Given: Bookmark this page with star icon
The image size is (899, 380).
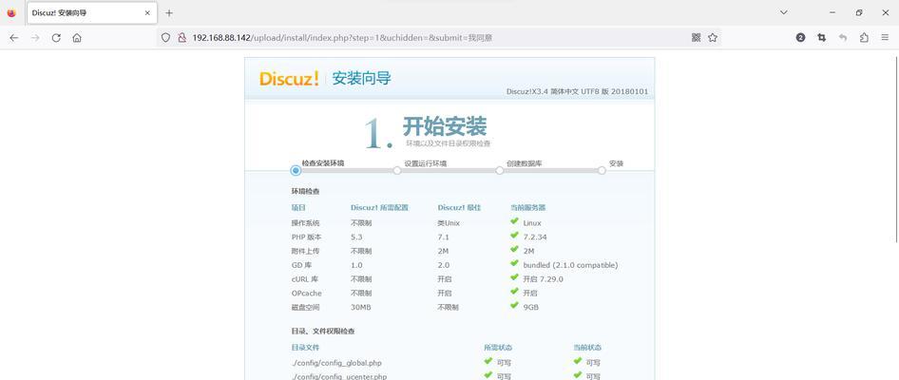Looking at the screenshot, I should pos(713,38).
